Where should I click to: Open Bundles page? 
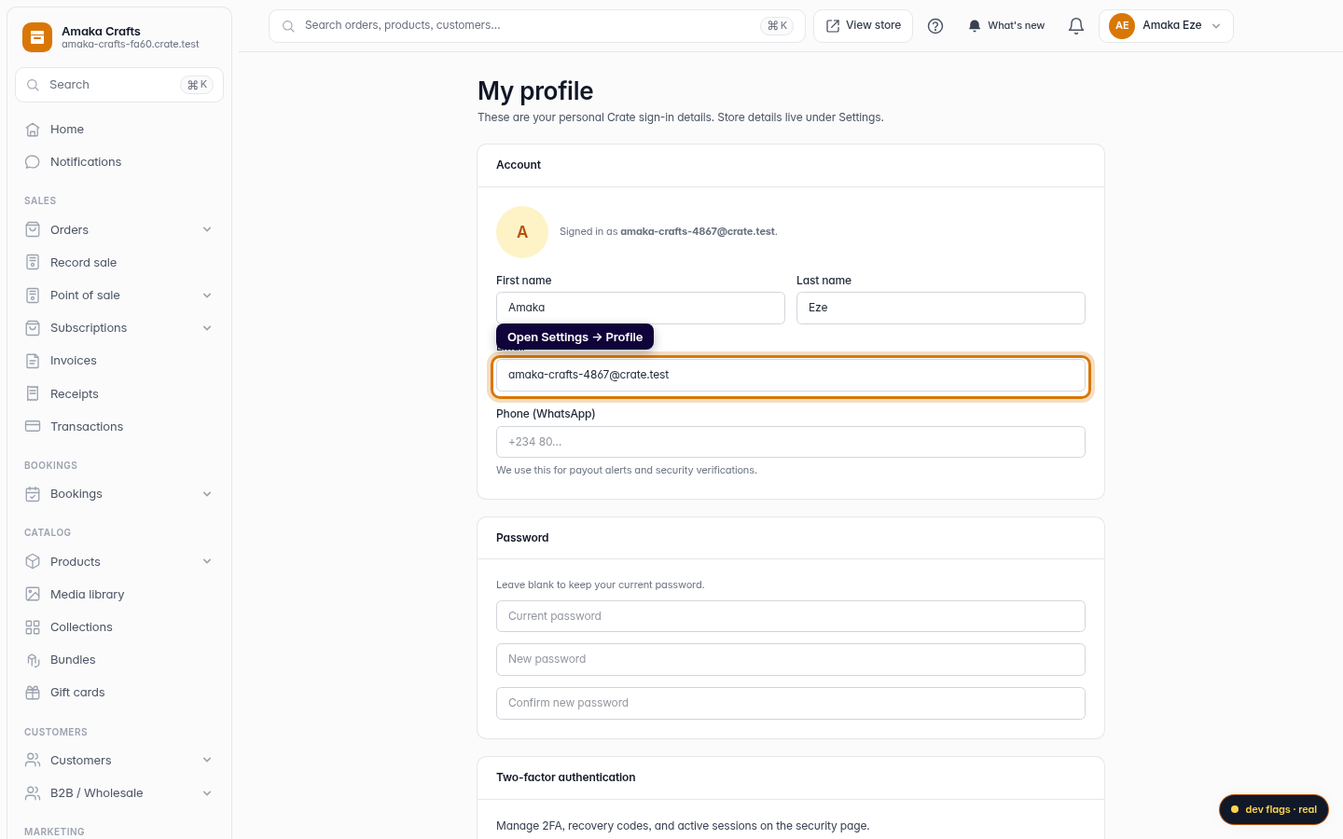[x=119, y=660]
